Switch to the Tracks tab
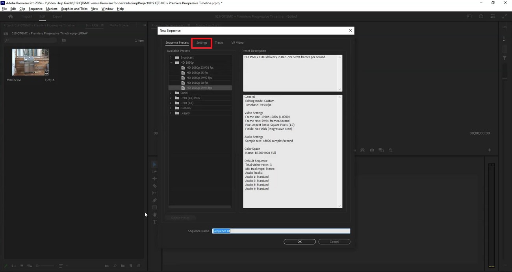Viewport: 512px width, 272px height. (x=219, y=42)
